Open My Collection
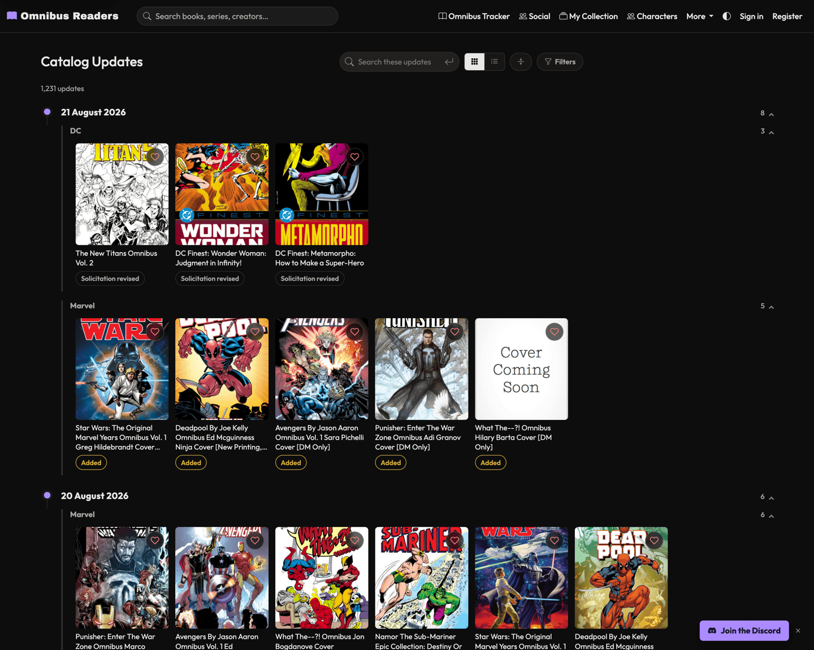 (x=588, y=16)
